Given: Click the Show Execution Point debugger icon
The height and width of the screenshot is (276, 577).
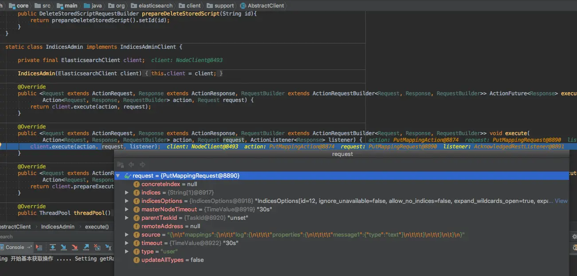Looking at the screenshot, I should tap(39, 247).
